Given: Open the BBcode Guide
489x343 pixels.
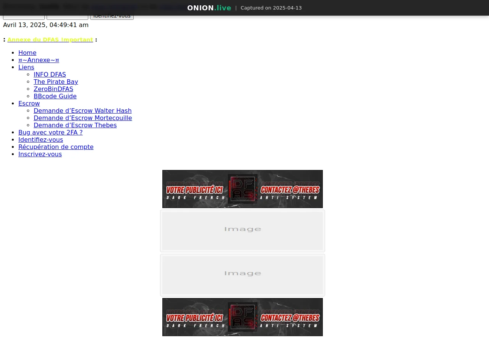Looking at the screenshot, I should (55, 96).
